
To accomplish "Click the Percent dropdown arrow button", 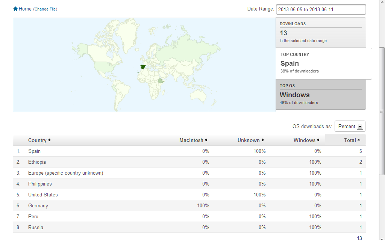I will click(x=360, y=126).
